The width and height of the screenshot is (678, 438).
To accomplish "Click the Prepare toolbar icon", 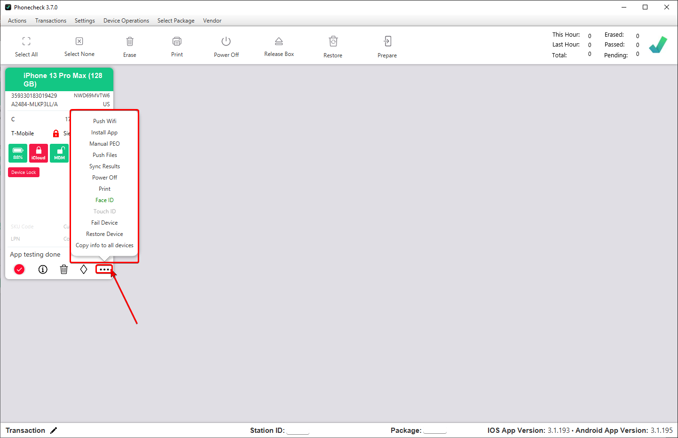I will [x=387, y=41].
